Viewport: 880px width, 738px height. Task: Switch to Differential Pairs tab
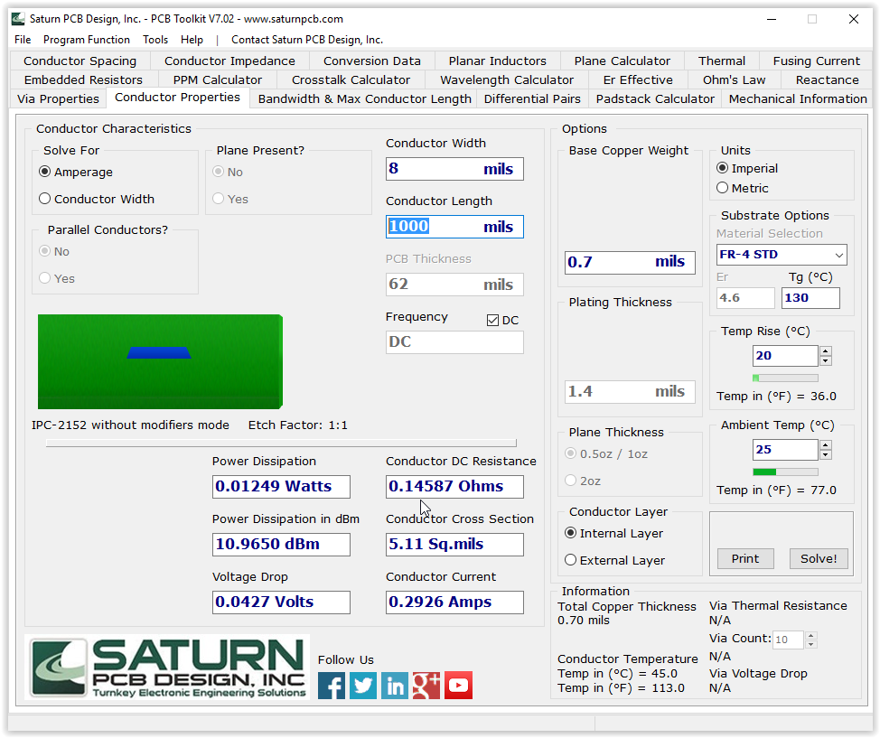(532, 98)
